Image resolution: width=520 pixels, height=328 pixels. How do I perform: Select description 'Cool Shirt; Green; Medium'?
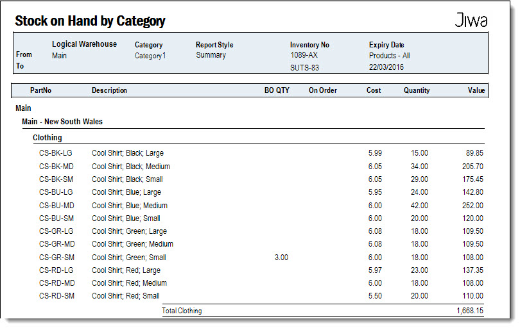coord(132,244)
